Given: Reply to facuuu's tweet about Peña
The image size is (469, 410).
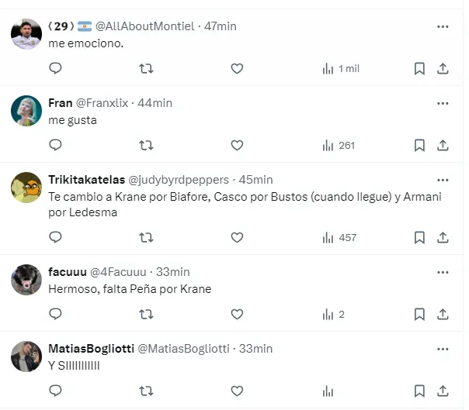Looking at the screenshot, I should click(55, 314).
